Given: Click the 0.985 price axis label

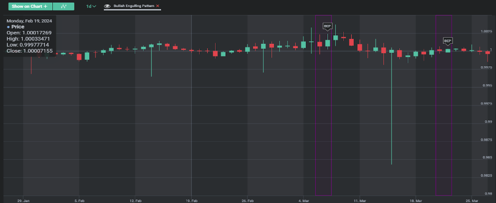Looking at the screenshot, I should pyautogui.click(x=488, y=157).
